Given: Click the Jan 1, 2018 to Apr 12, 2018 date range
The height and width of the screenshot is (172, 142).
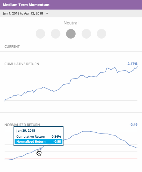Looking at the screenshot, I should pos(23,13).
